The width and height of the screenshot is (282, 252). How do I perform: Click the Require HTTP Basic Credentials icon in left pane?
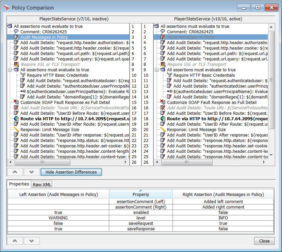tap(23, 75)
